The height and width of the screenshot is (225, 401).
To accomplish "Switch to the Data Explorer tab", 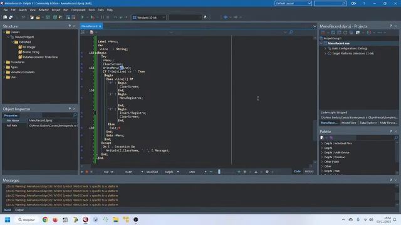I will pyautogui.click(x=368, y=122).
